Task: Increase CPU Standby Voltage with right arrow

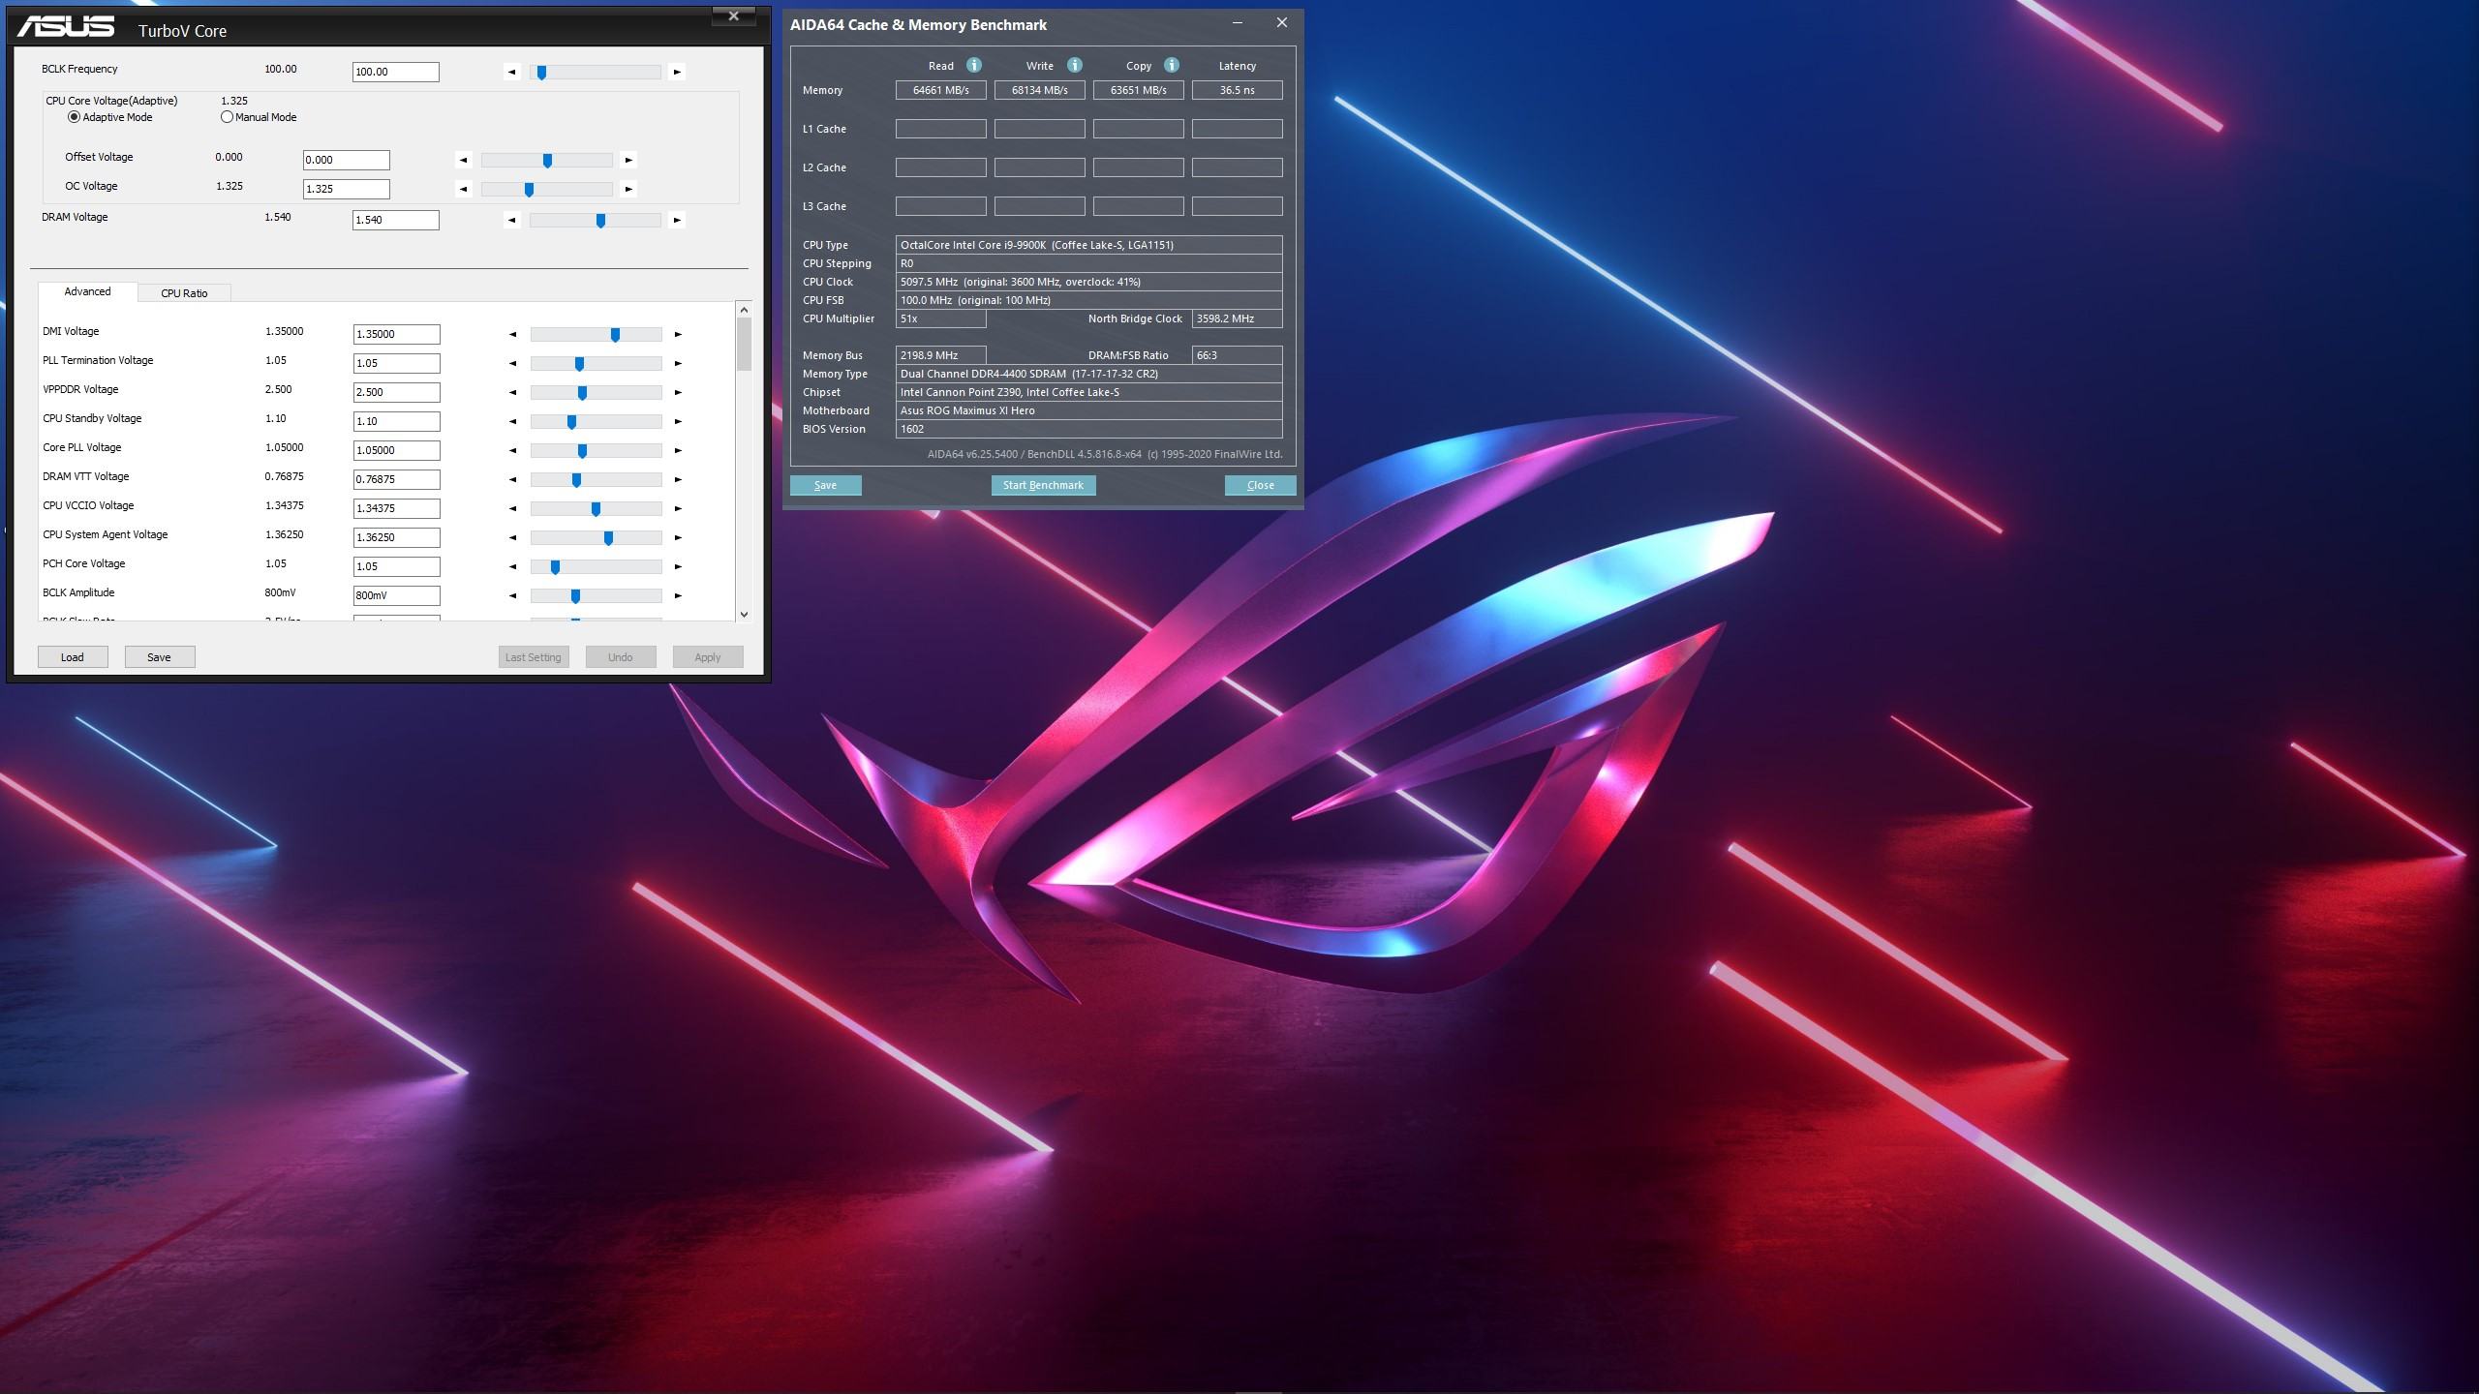Action: 678,421
